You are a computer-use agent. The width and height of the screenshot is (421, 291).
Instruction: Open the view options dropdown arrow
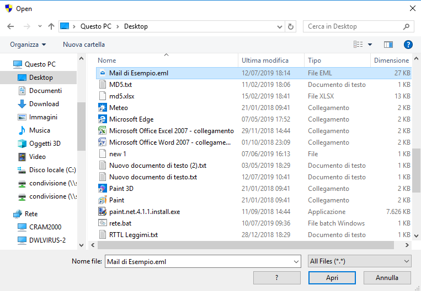[370, 45]
